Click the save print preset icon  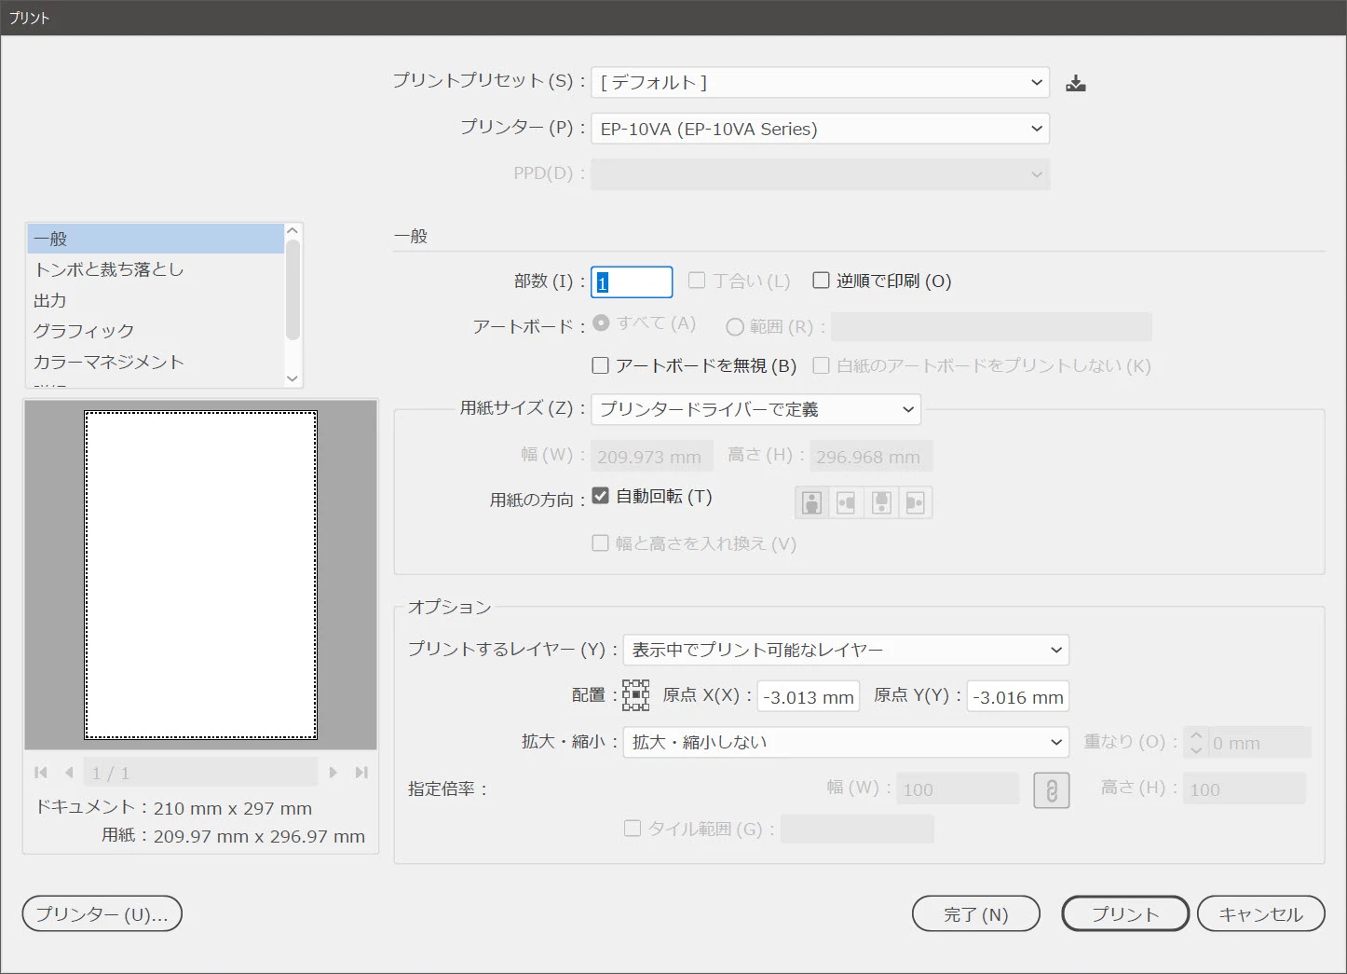click(1076, 83)
